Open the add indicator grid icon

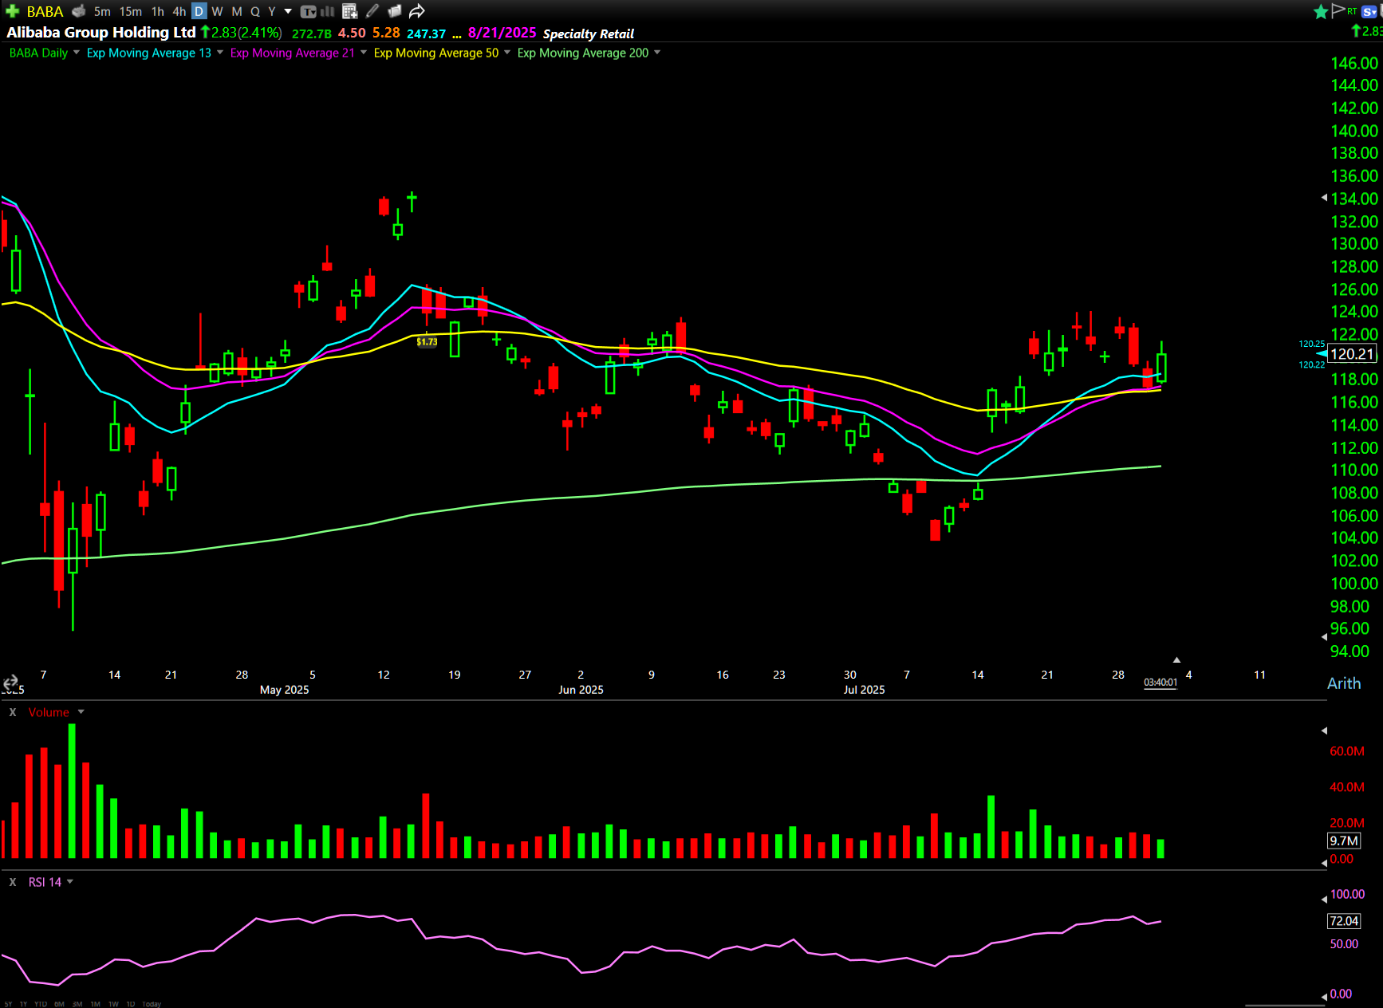point(349,11)
